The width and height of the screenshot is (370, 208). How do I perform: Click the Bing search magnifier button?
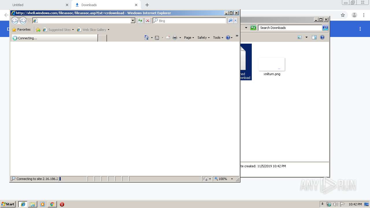coord(230,21)
